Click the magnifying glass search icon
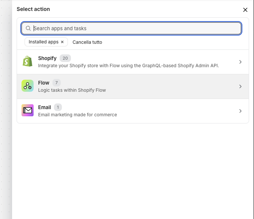The image size is (254, 219). pyautogui.click(x=28, y=28)
